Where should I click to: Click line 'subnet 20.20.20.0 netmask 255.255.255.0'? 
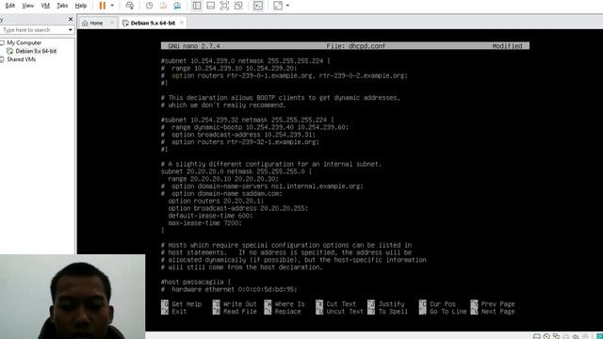tap(236, 171)
